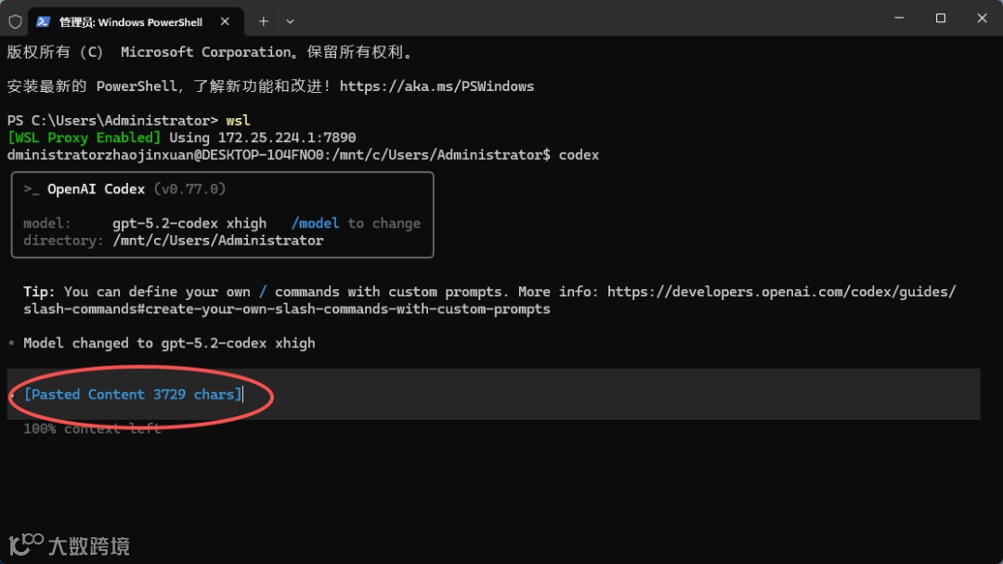Click the 'wsl' command text
This screenshot has height=564, width=1003.
[x=238, y=121]
